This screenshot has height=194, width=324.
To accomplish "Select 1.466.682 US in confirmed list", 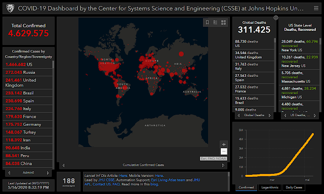I will (27, 65).
